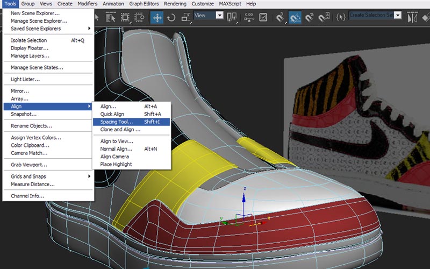Image resolution: width=430 pixels, height=269 pixels.
Task: Choose Spacing Tool in submenu
Action: point(131,122)
